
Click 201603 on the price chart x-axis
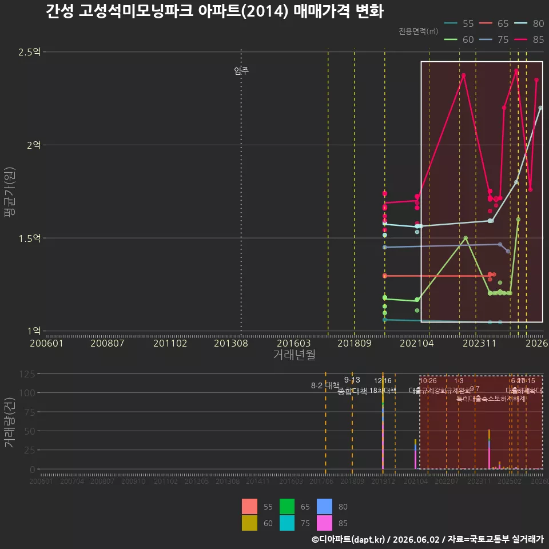294,343
